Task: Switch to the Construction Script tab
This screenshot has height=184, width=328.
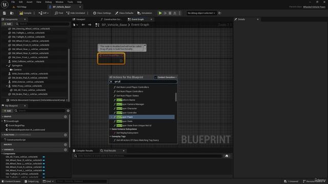Action: (113, 19)
